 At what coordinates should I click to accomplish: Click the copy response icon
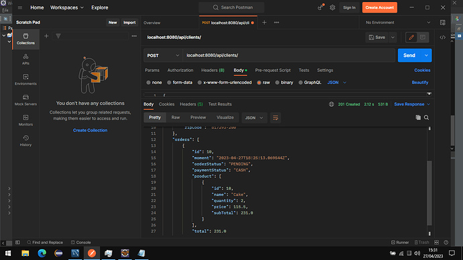coord(418,118)
